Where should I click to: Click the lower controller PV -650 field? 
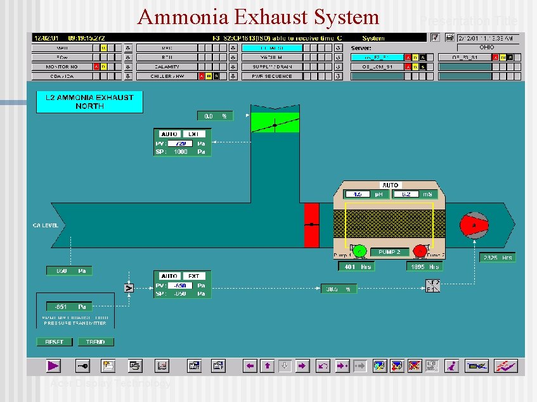[x=180, y=286]
